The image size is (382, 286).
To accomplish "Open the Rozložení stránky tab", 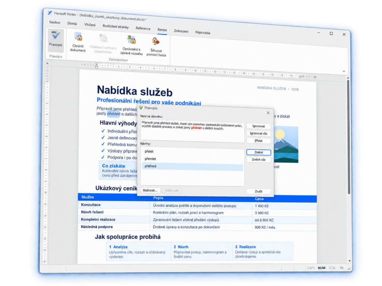I will (x=116, y=26).
